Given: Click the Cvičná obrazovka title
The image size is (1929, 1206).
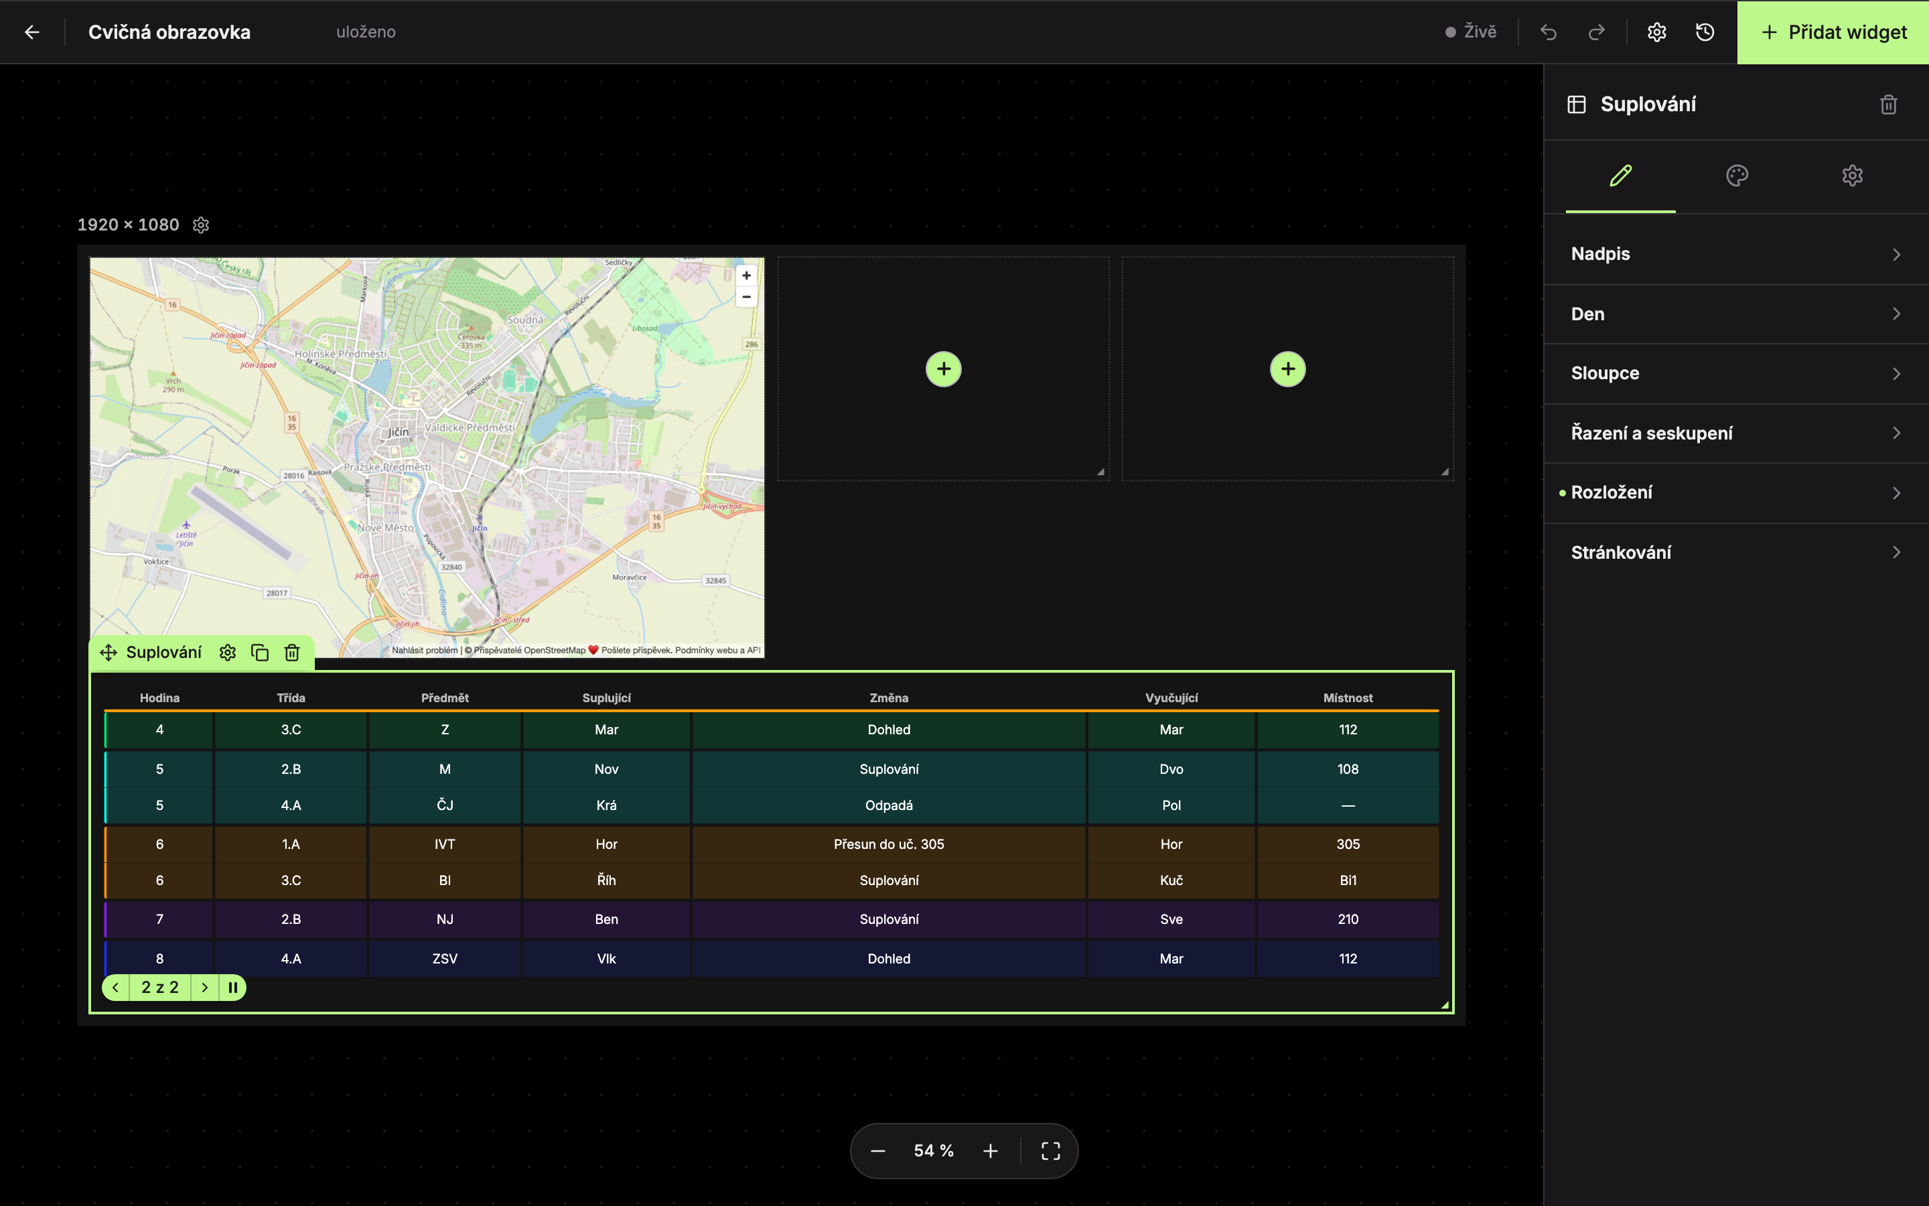Looking at the screenshot, I should pyautogui.click(x=169, y=32).
